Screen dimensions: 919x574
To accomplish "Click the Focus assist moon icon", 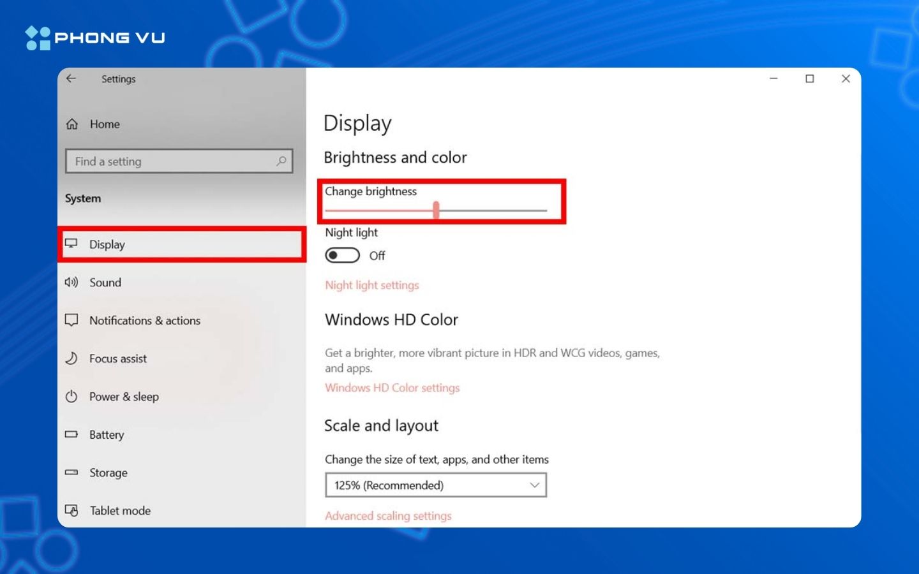I will tap(71, 358).
